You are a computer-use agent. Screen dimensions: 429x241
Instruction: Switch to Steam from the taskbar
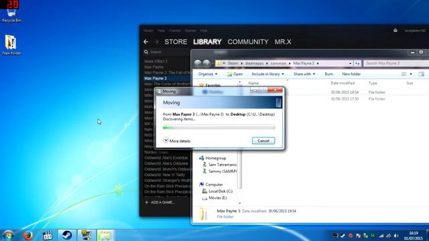click(67, 235)
